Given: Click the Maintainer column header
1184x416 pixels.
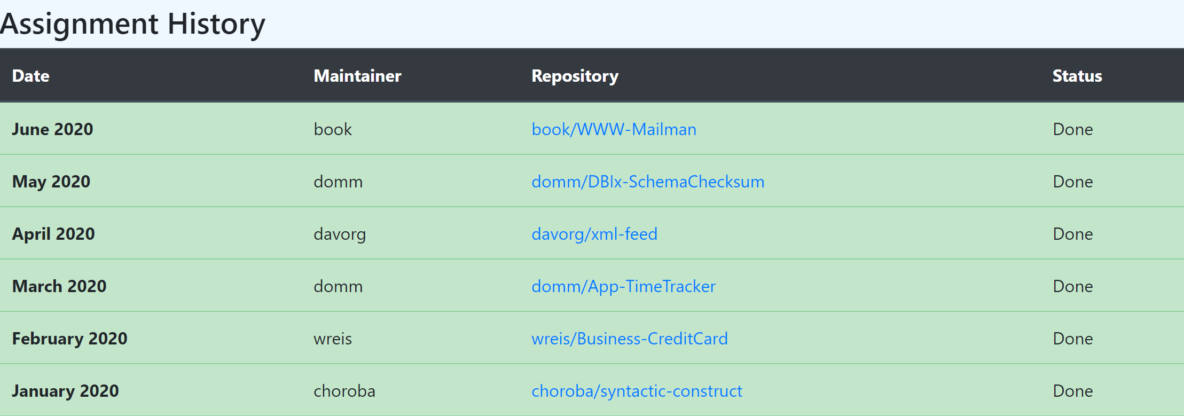Looking at the screenshot, I should (x=357, y=76).
